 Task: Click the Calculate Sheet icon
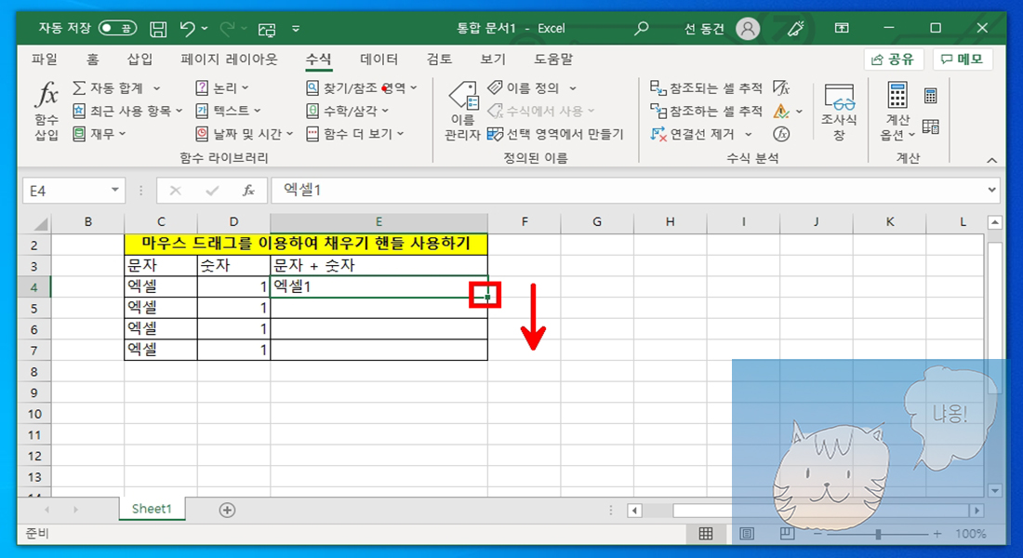tap(931, 126)
